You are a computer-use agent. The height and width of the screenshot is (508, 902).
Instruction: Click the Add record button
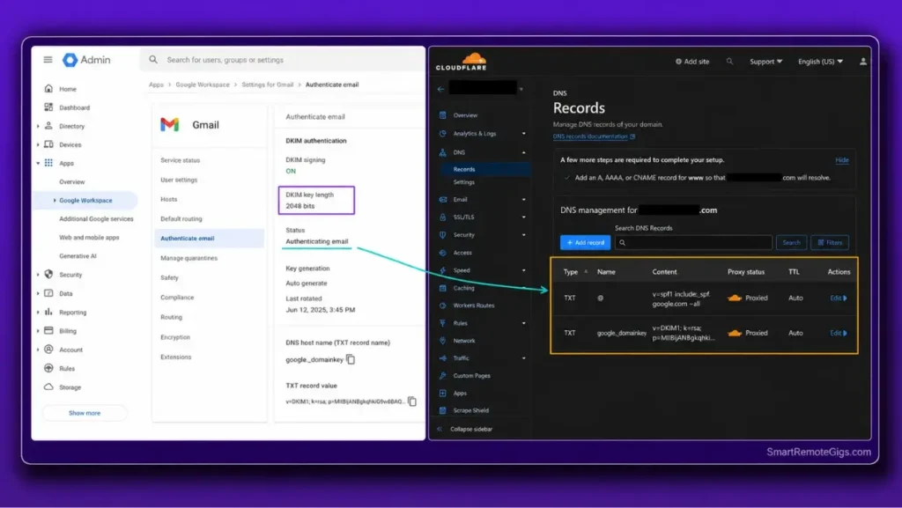(x=585, y=242)
